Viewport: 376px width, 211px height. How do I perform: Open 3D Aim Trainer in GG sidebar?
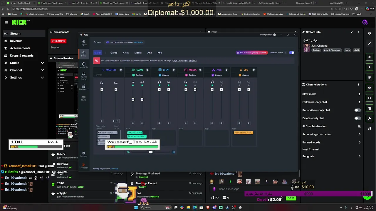tap(84, 76)
